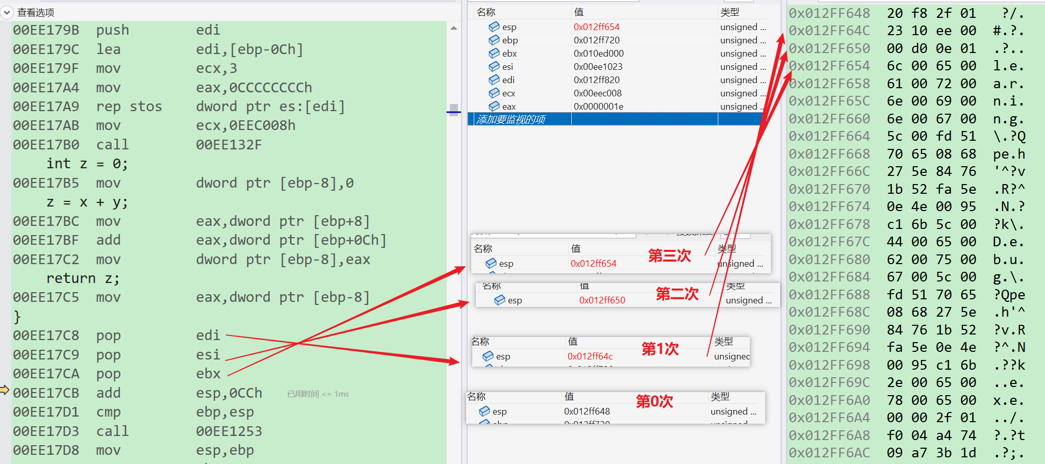
Task: Click disassembly line 00EE17A9 rep stos
Action: tap(179, 107)
